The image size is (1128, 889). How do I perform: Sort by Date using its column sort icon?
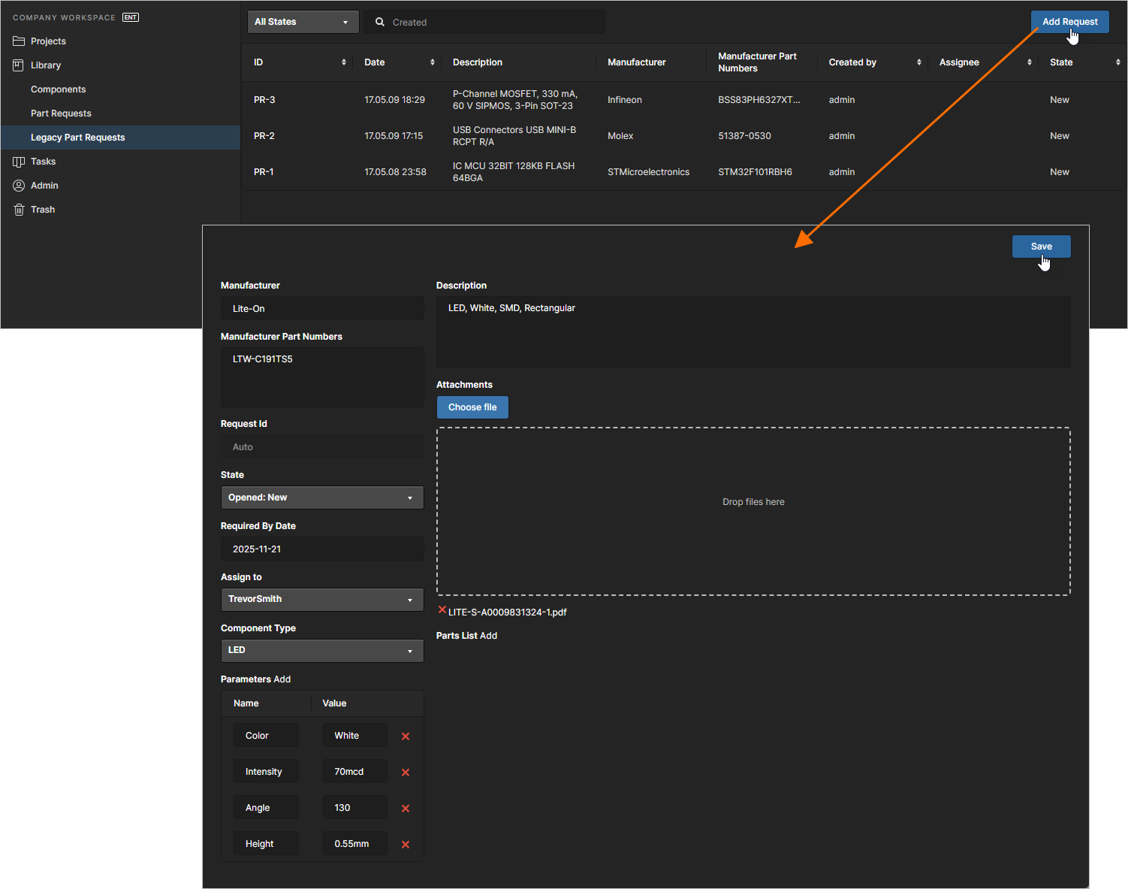(x=433, y=62)
